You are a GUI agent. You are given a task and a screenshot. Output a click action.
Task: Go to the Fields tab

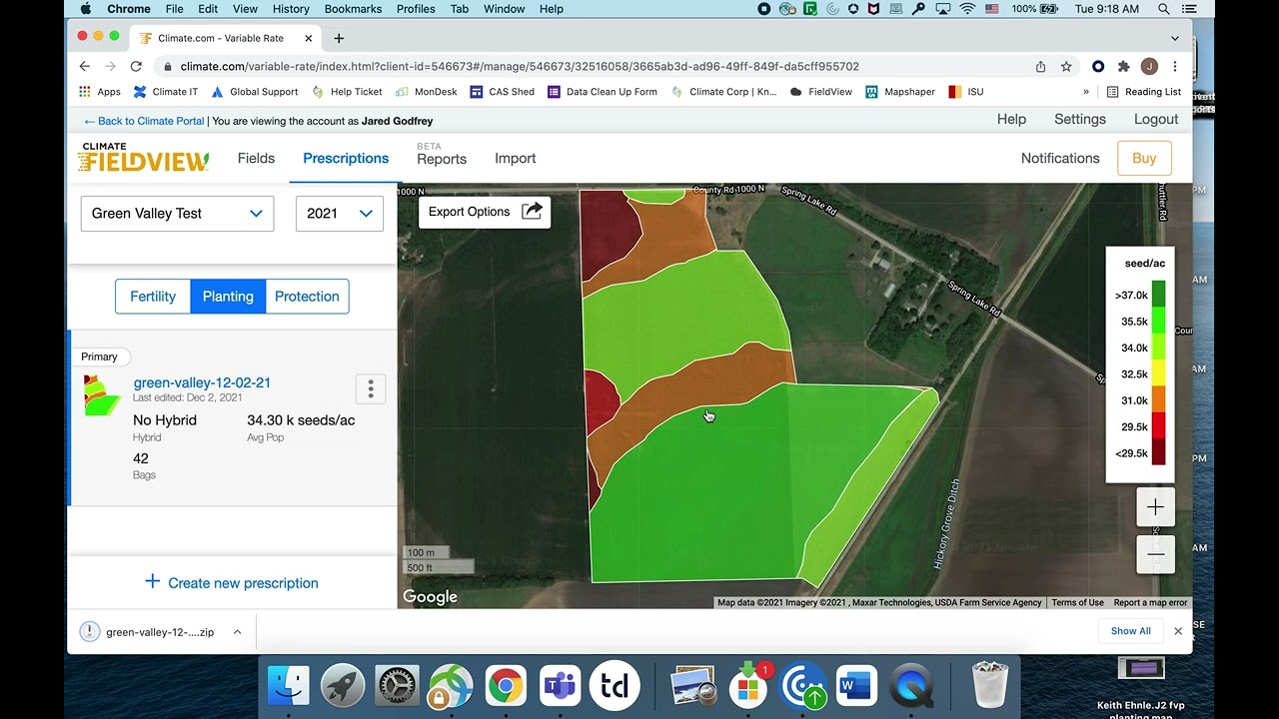pyautogui.click(x=256, y=159)
